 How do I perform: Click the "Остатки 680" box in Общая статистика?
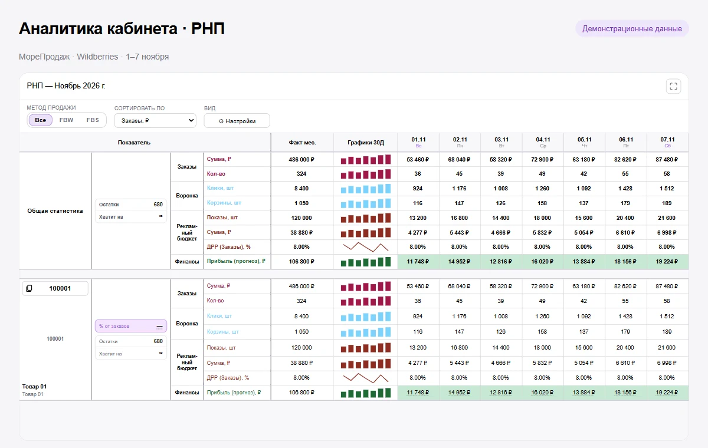coord(131,205)
